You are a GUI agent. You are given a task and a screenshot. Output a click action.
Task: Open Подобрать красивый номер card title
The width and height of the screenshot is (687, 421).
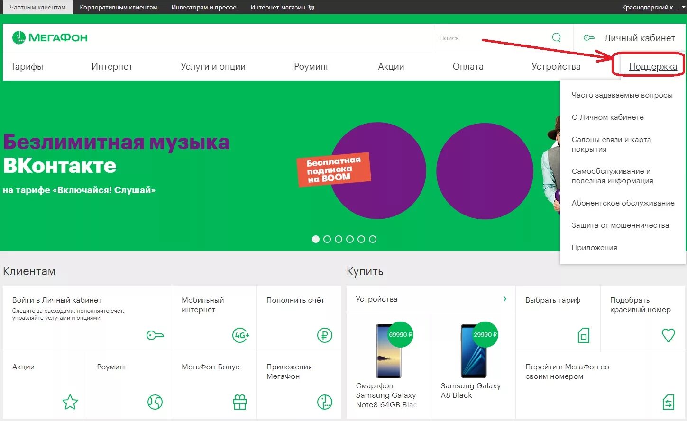point(641,305)
